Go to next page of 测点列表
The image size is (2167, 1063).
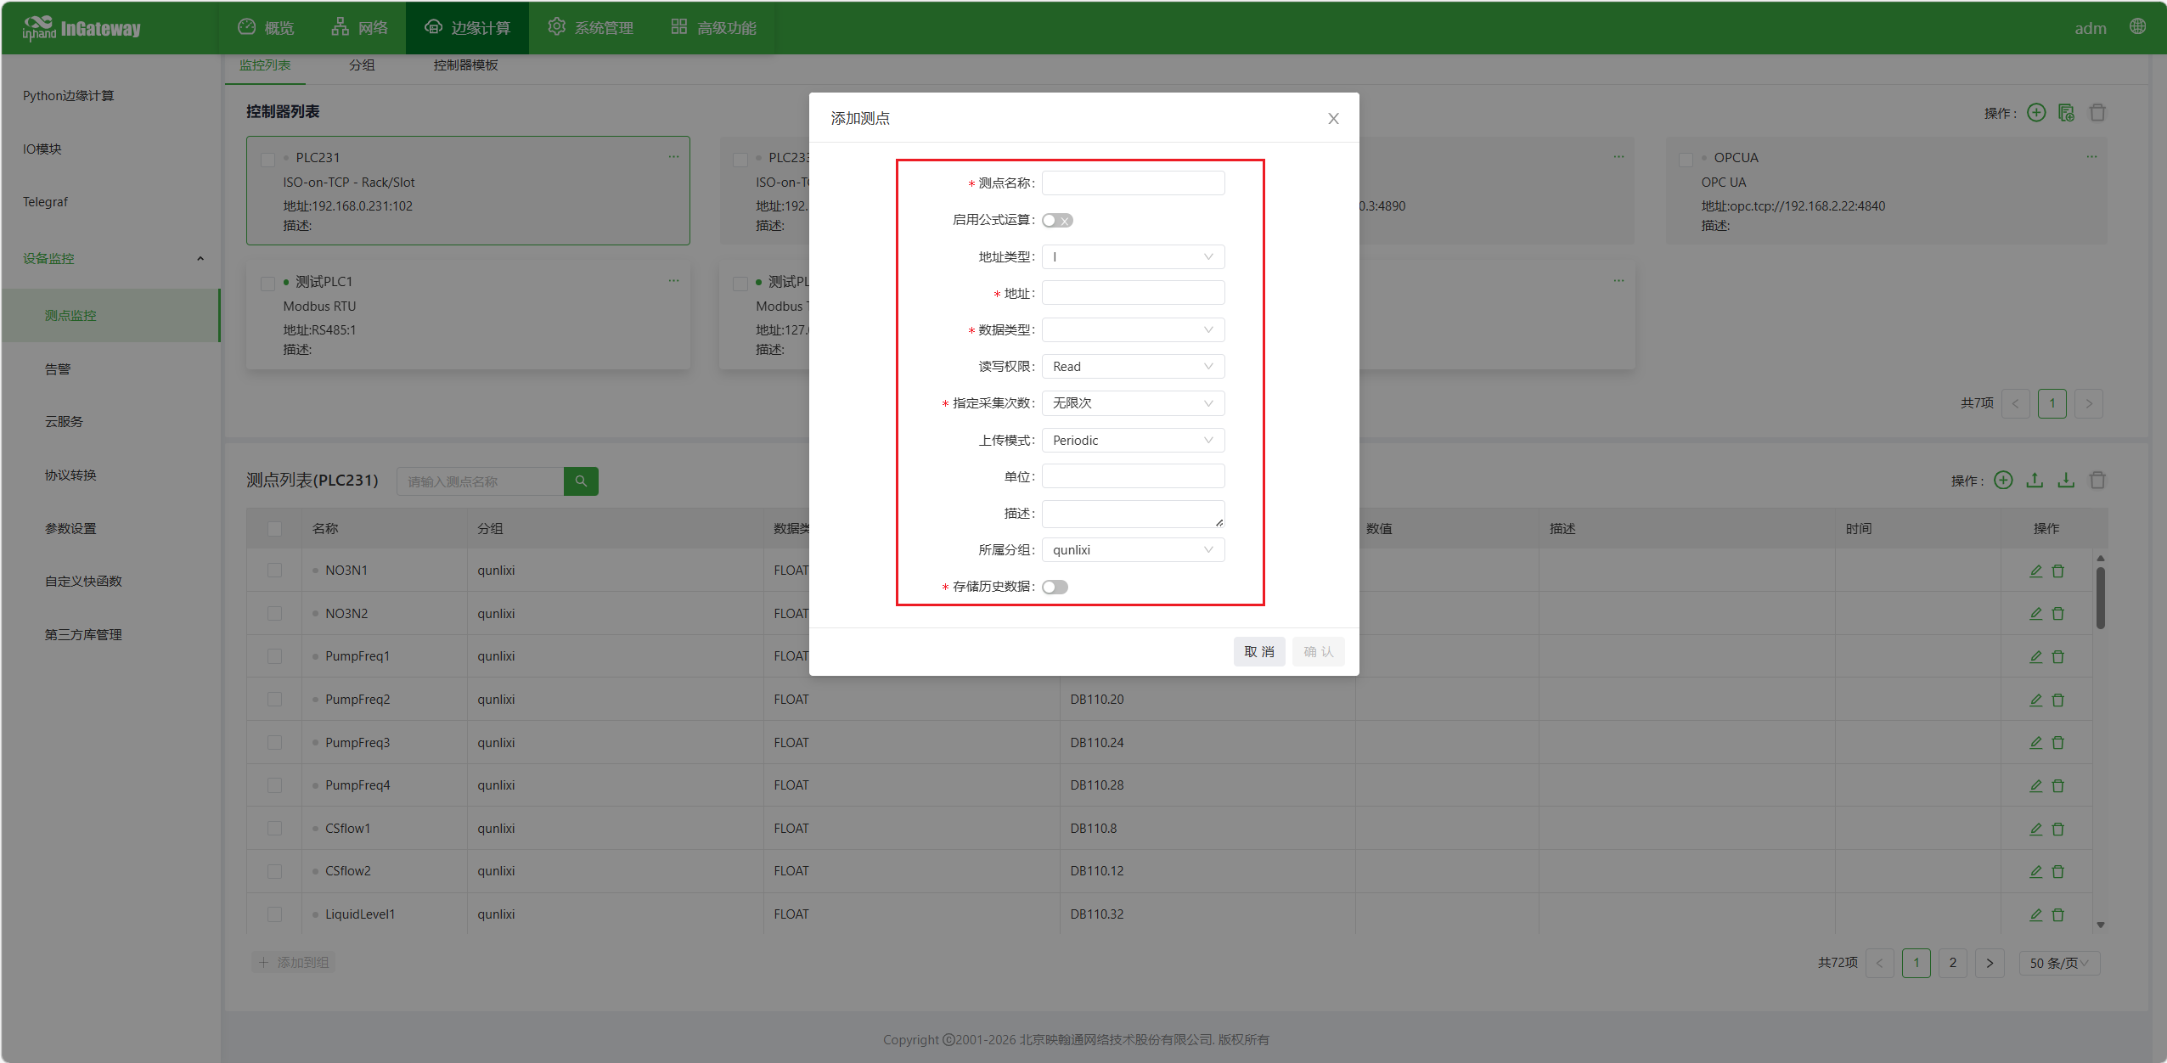pyautogui.click(x=1990, y=963)
